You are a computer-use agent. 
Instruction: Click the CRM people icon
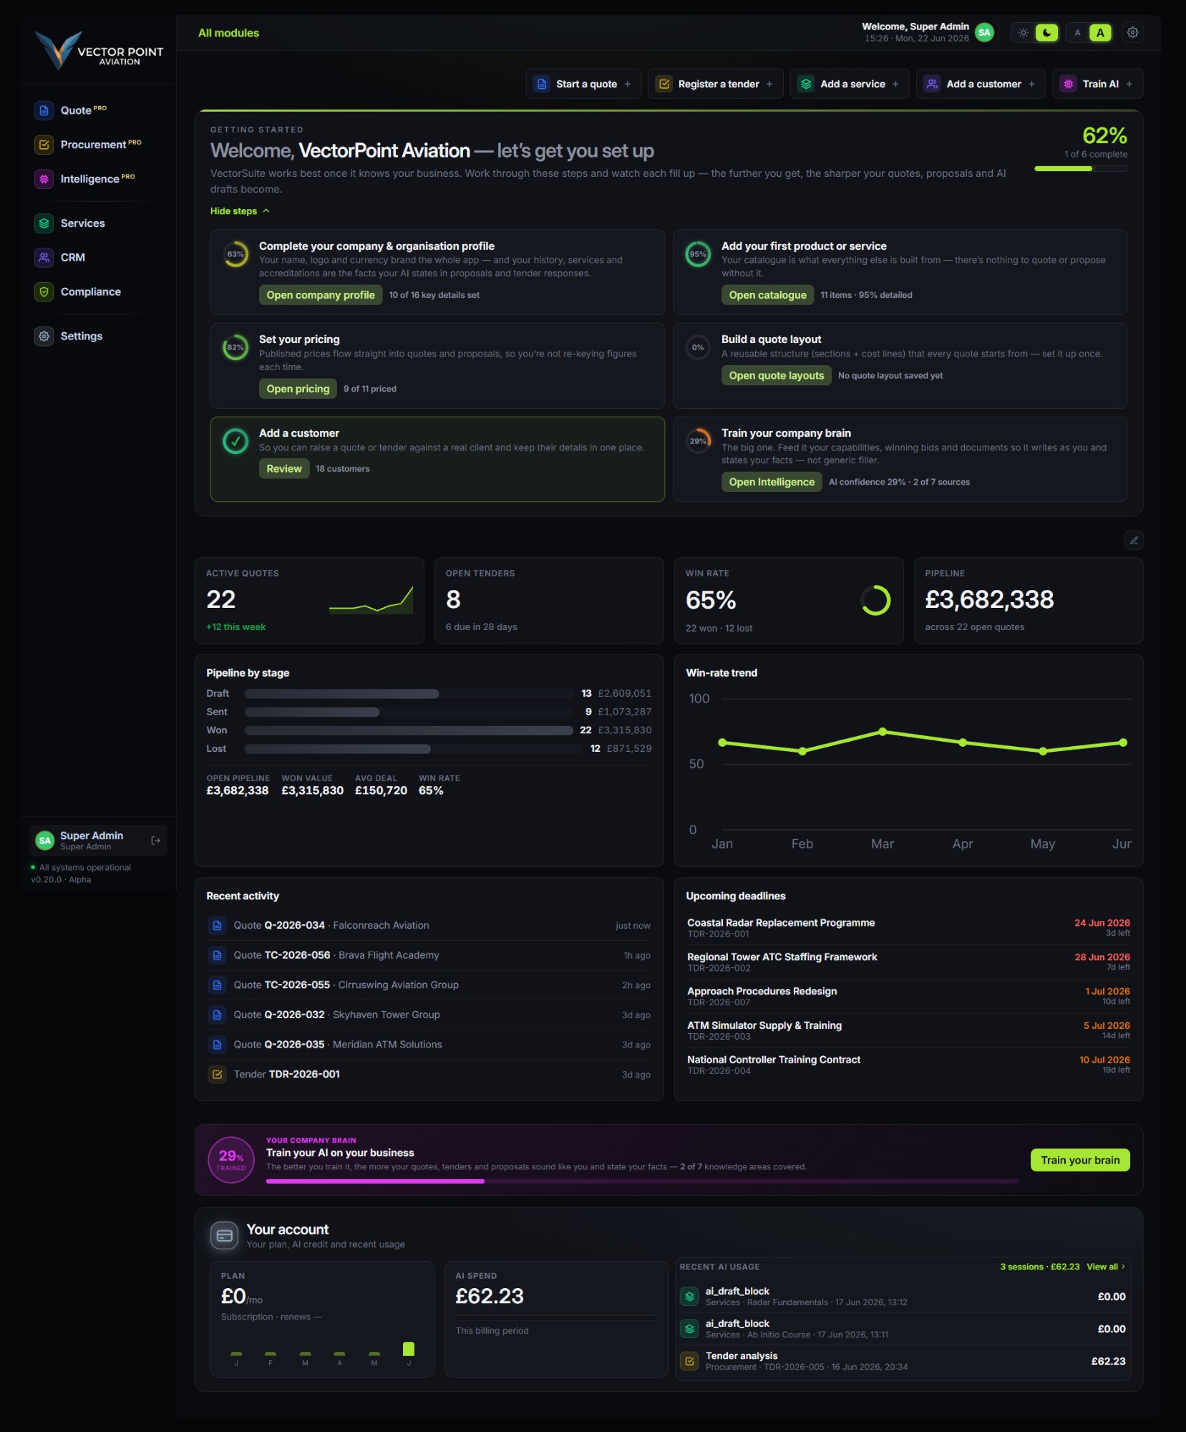(44, 258)
